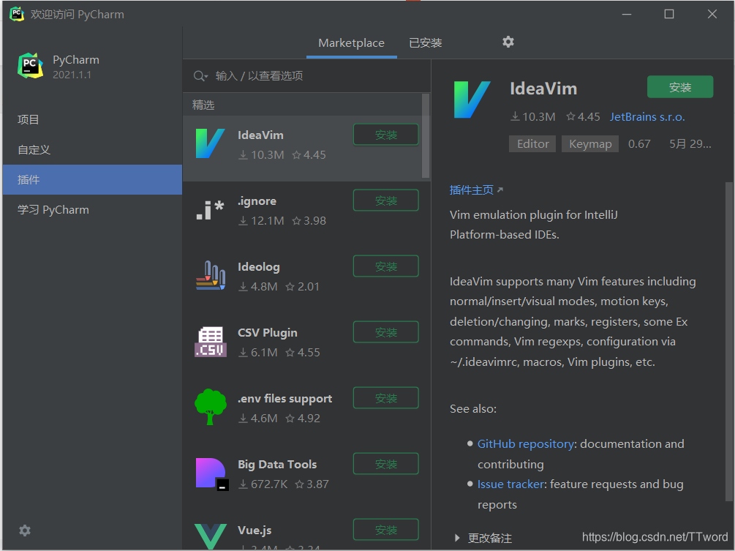Click the PyCharm logo in the sidebar
The image size is (735, 551).
pyautogui.click(x=31, y=66)
